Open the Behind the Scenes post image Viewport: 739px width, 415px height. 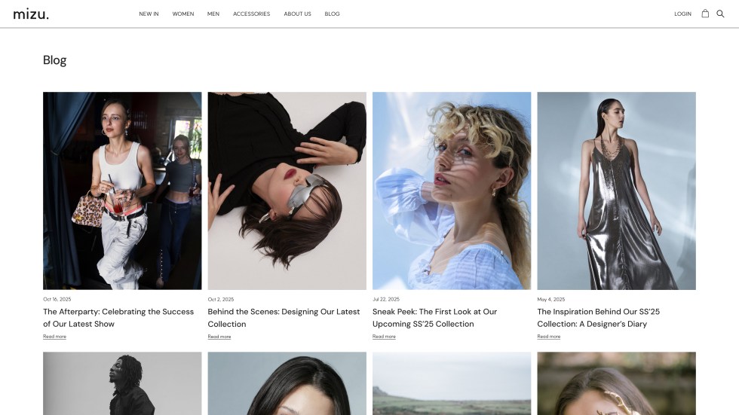[x=287, y=191]
